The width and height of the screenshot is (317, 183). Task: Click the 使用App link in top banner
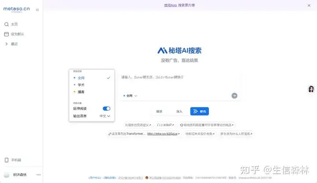pyautogui.click(x=170, y=5)
